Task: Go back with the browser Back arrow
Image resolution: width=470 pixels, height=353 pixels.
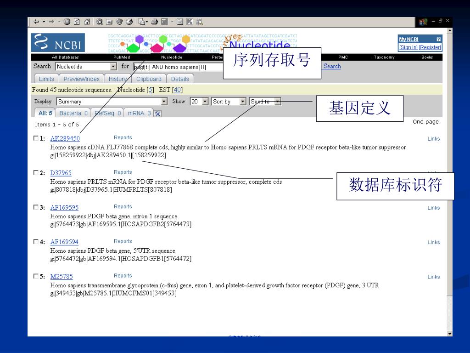Action: pyautogui.click(x=36, y=22)
